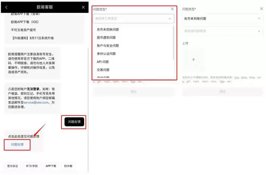This screenshot has height=175, width=266.
Task: Open the selected 充币未到账问题 dropdown
Action: (x=222, y=19)
